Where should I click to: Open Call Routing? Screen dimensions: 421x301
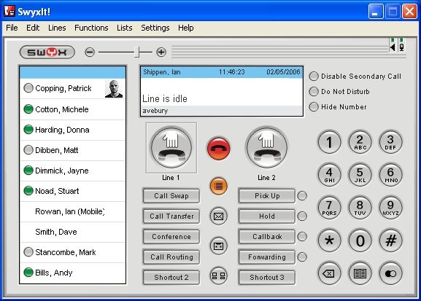click(171, 257)
